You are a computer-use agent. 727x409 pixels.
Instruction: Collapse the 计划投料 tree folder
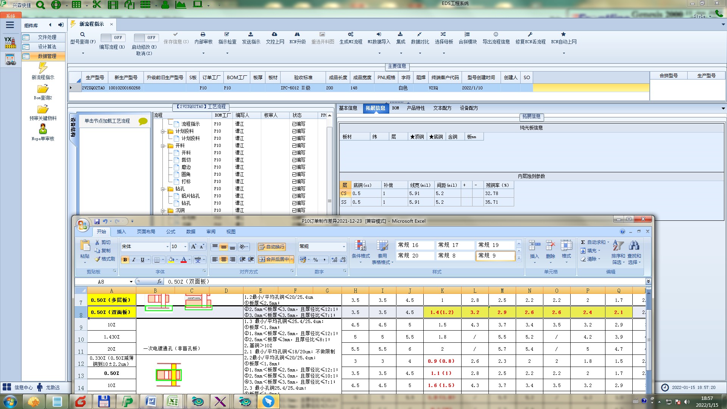(x=163, y=131)
